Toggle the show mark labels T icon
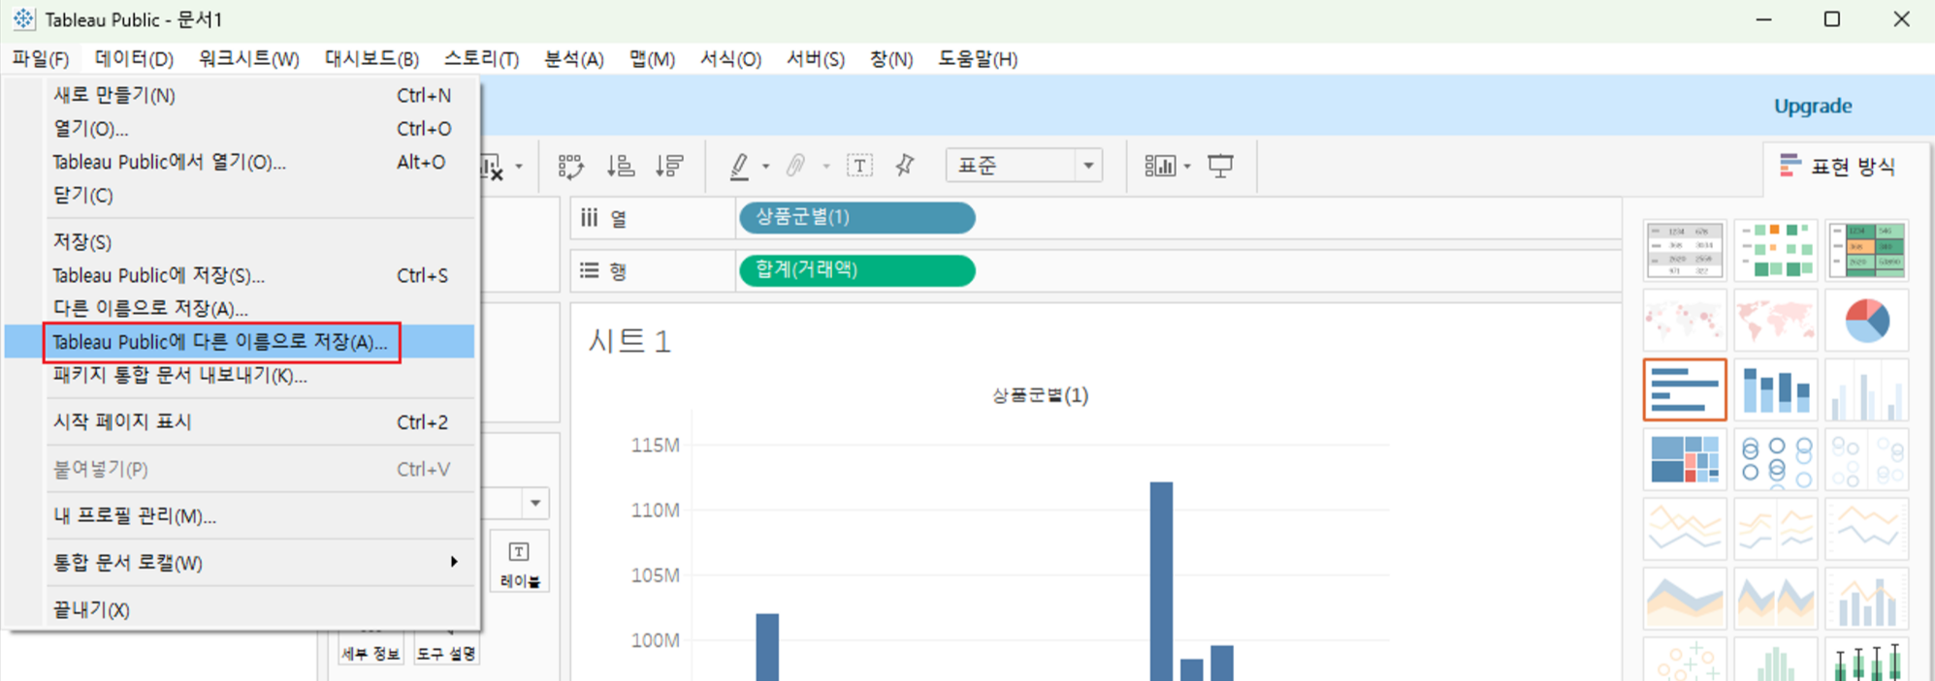The width and height of the screenshot is (1935, 681). click(859, 166)
